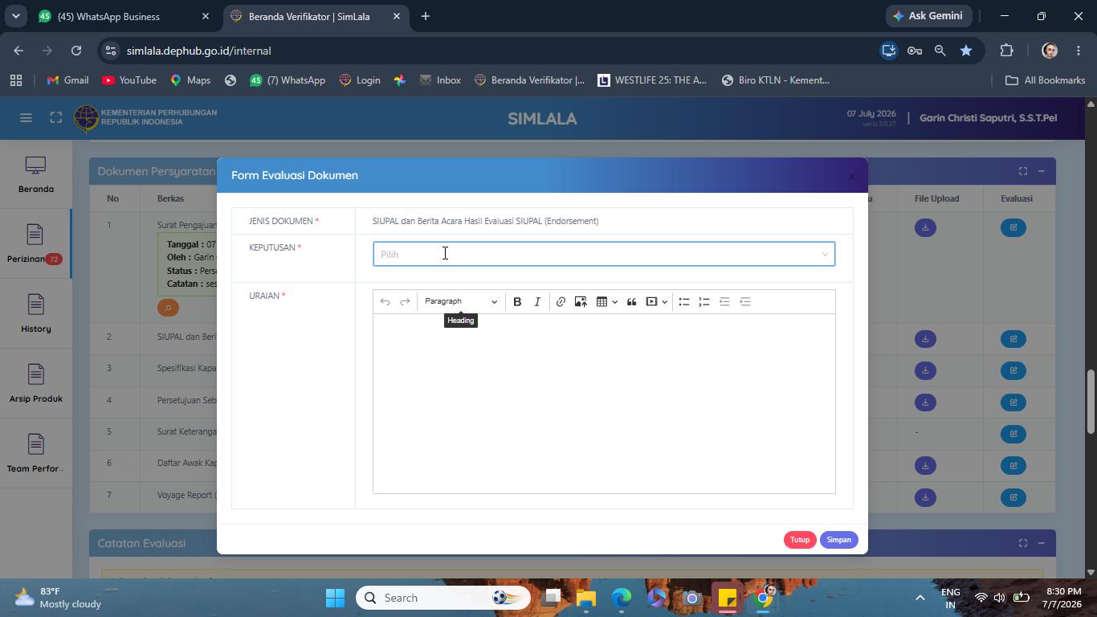The height and width of the screenshot is (617, 1097).
Task: Open Windows Start menu
Action: (x=335, y=598)
